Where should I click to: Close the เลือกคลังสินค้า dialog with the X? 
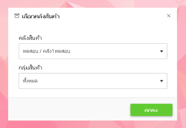[x=169, y=16]
